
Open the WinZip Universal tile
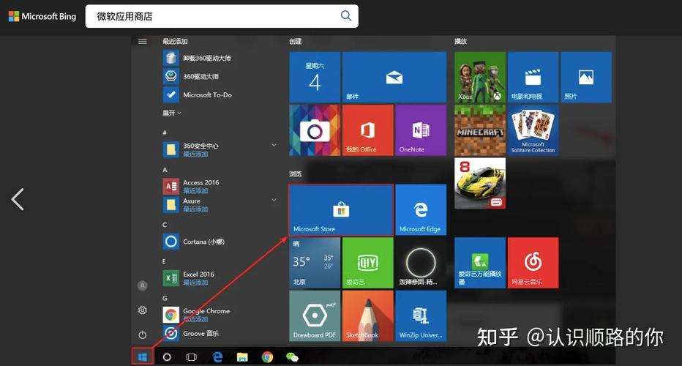(421, 316)
